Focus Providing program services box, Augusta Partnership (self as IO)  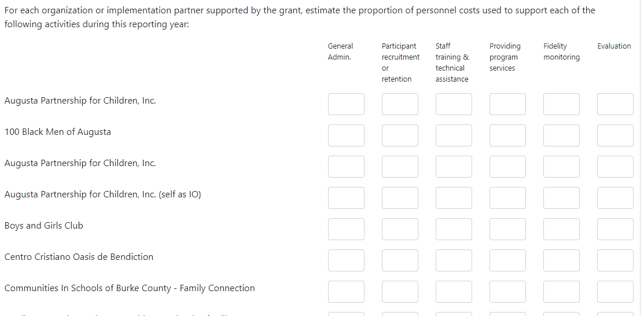pyautogui.click(x=507, y=198)
